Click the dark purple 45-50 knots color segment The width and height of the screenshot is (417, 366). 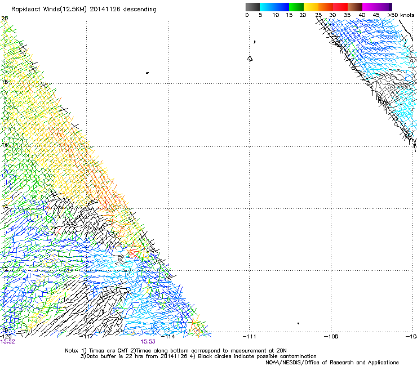pyautogui.click(x=384, y=7)
